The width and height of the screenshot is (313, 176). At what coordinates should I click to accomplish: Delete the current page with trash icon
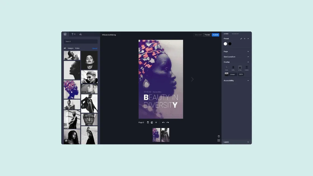[x=148, y=122]
